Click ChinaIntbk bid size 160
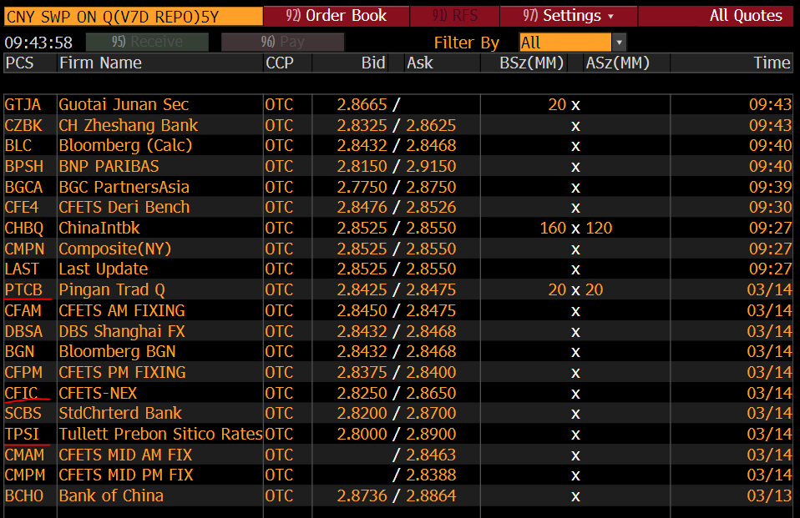The image size is (800, 518). [x=553, y=228]
